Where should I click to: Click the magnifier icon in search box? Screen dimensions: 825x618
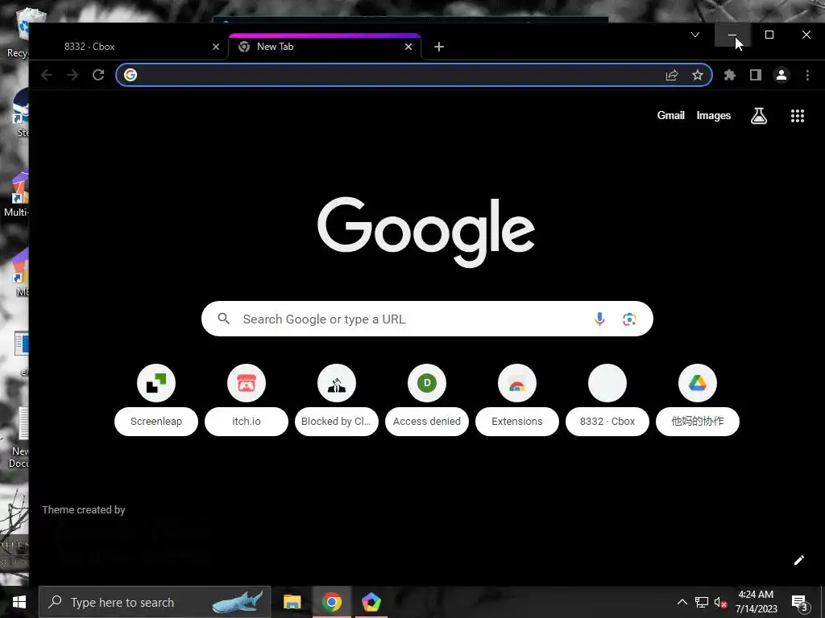coord(224,319)
